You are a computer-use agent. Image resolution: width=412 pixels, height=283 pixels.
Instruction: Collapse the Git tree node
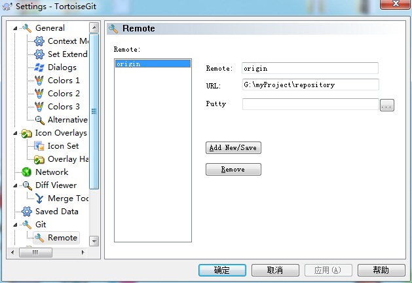pos(15,225)
